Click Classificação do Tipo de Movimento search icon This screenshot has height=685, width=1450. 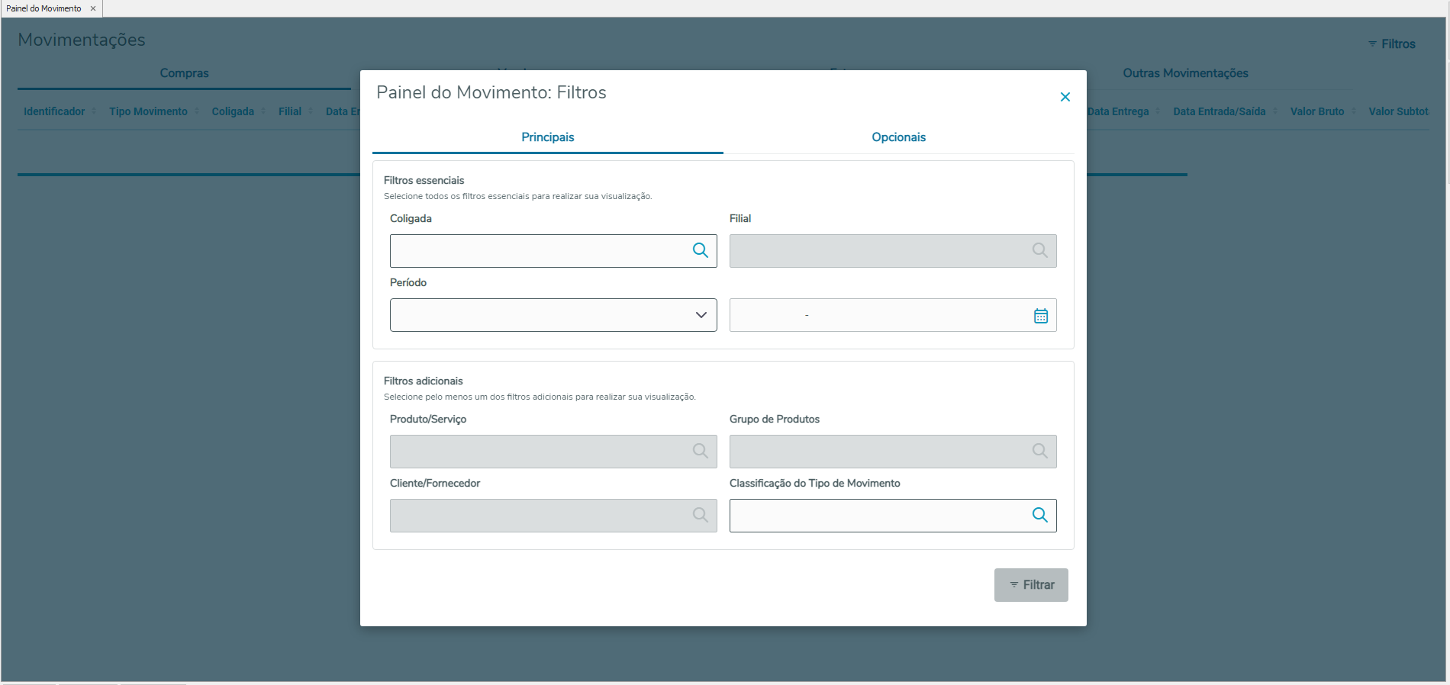point(1039,515)
